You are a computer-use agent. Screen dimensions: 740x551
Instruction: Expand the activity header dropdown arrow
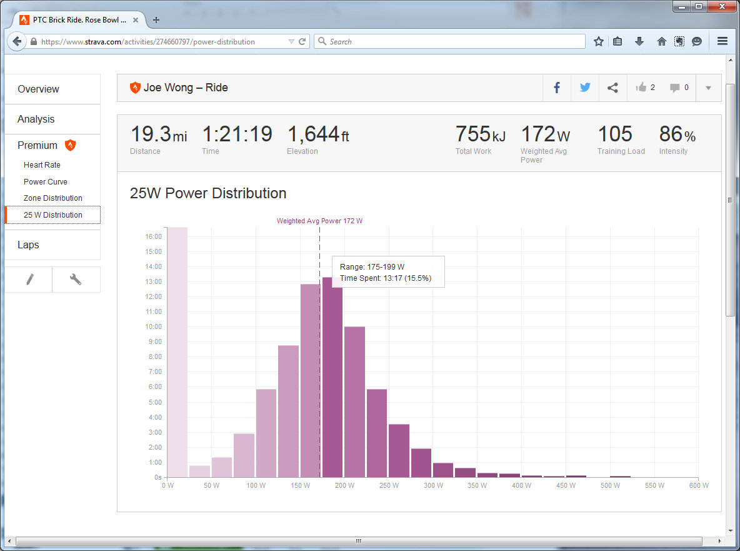point(708,88)
